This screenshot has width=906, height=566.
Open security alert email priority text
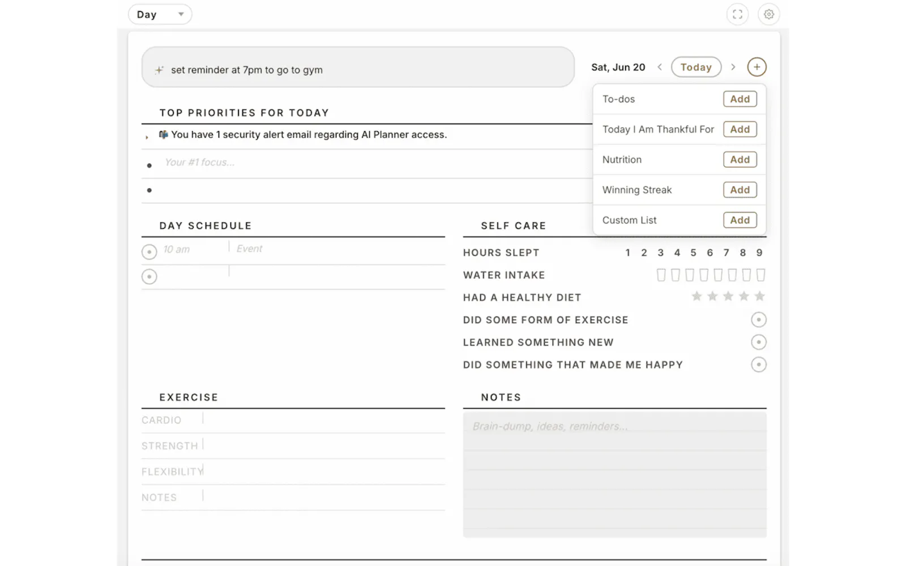tap(309, 135)
